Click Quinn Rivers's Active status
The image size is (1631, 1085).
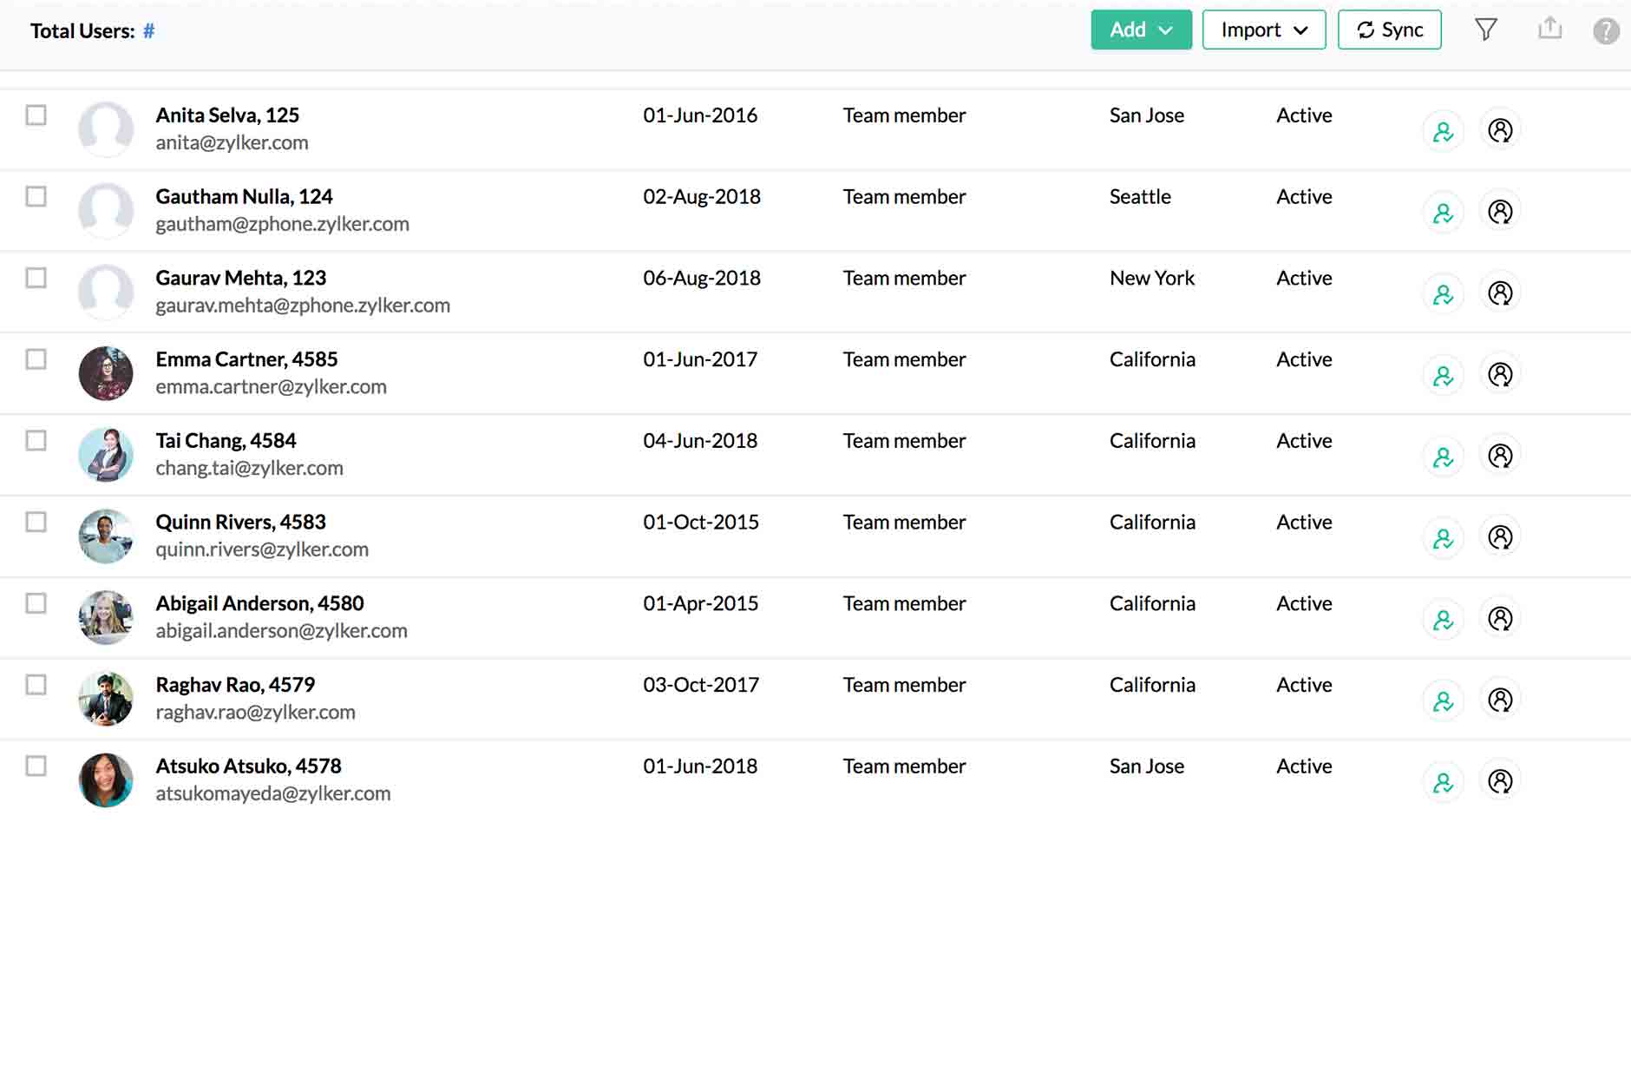(x=1303, y=522)
